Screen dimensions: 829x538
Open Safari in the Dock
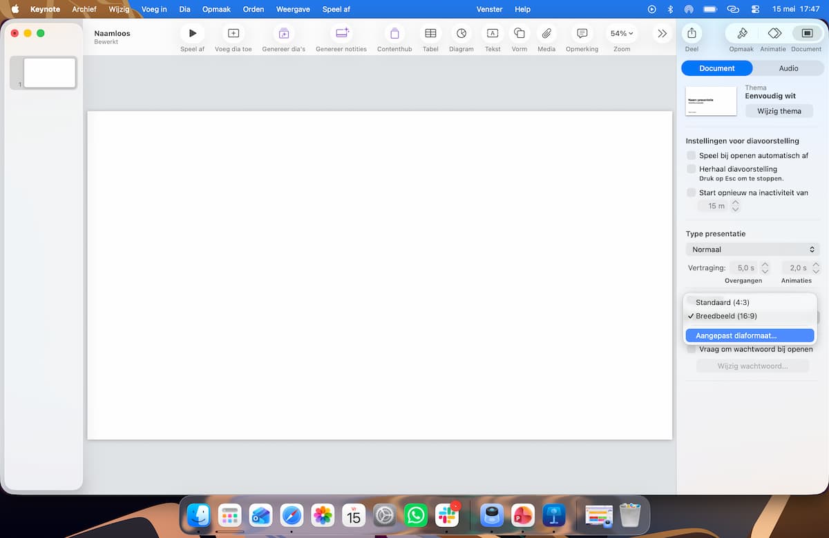(292, 515)
